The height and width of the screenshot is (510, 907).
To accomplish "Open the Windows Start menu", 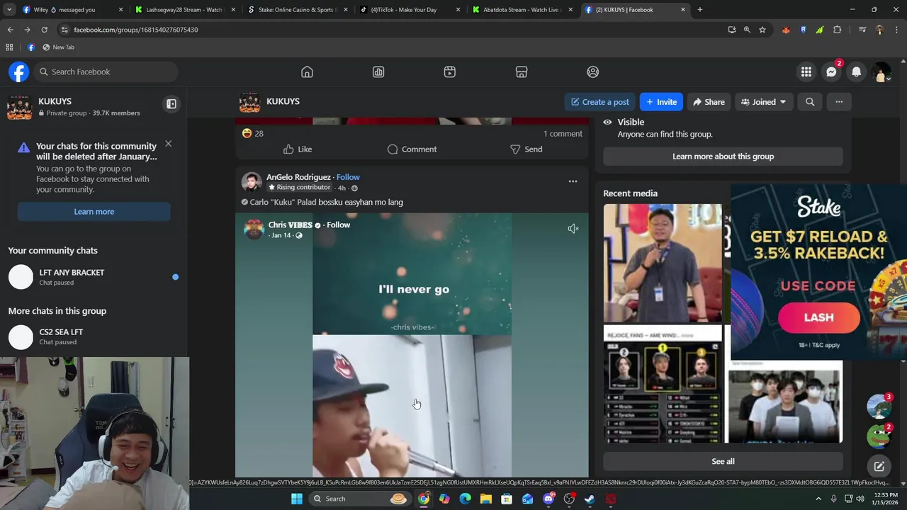I will point(297,499).
